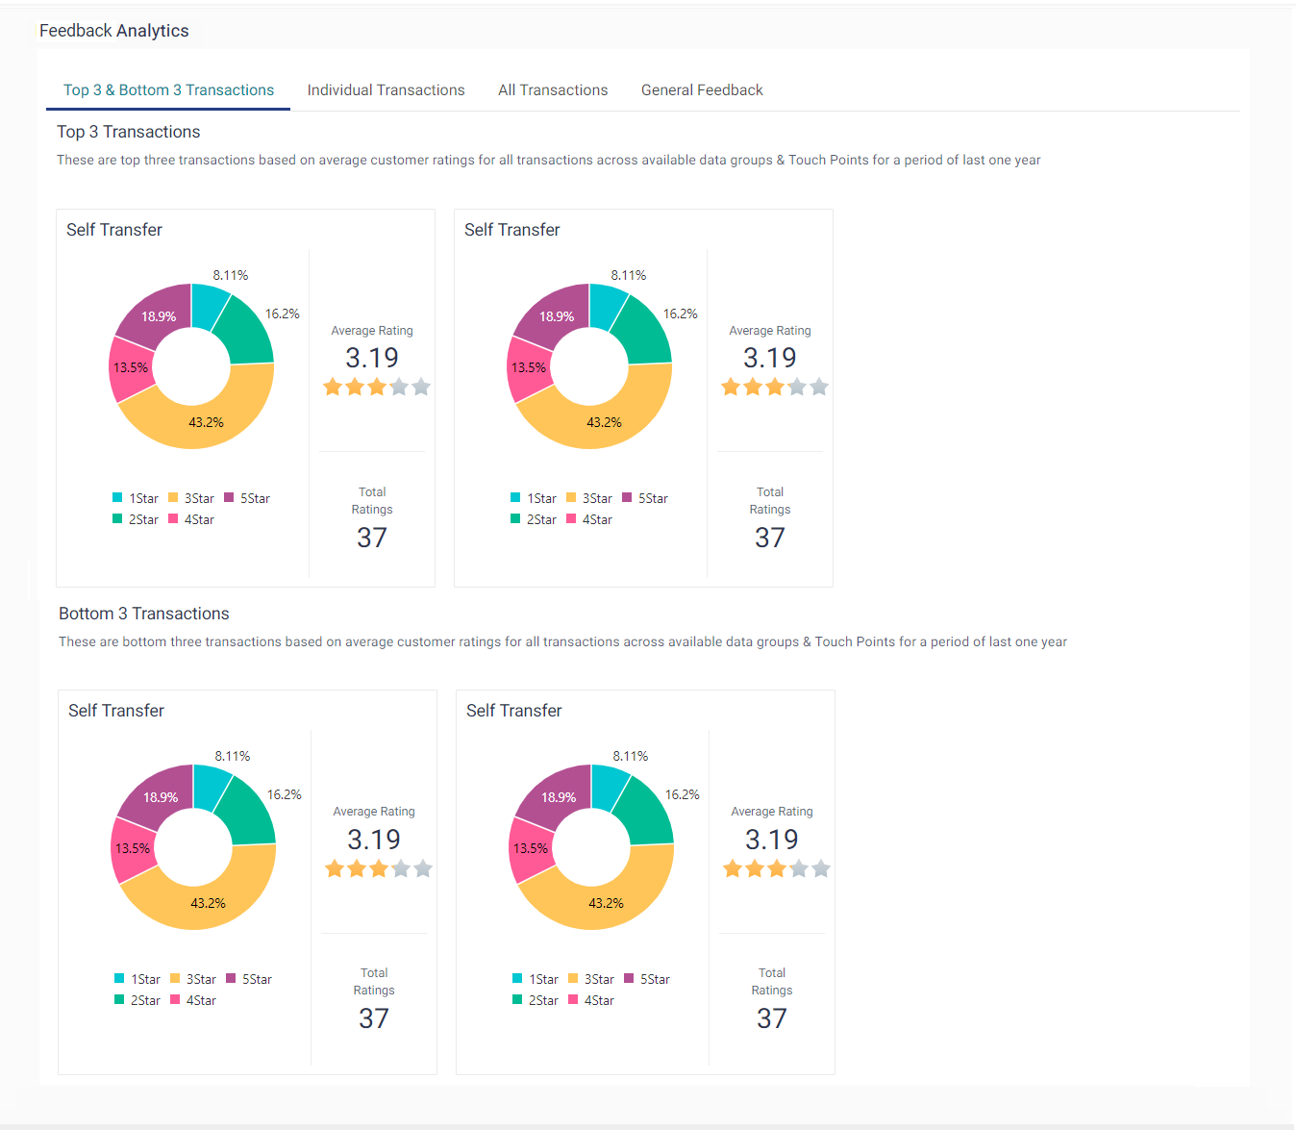This screenshot has height=1130, width=1296.
Task: Click 4Star pink legend marker in first Bottom 3 card
Action: [175, 1000]
